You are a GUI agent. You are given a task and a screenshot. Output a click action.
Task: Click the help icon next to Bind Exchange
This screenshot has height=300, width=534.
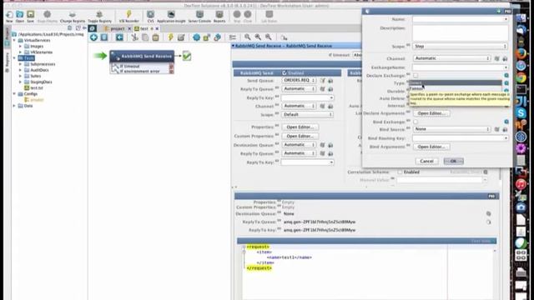click(x=506, y=122)
